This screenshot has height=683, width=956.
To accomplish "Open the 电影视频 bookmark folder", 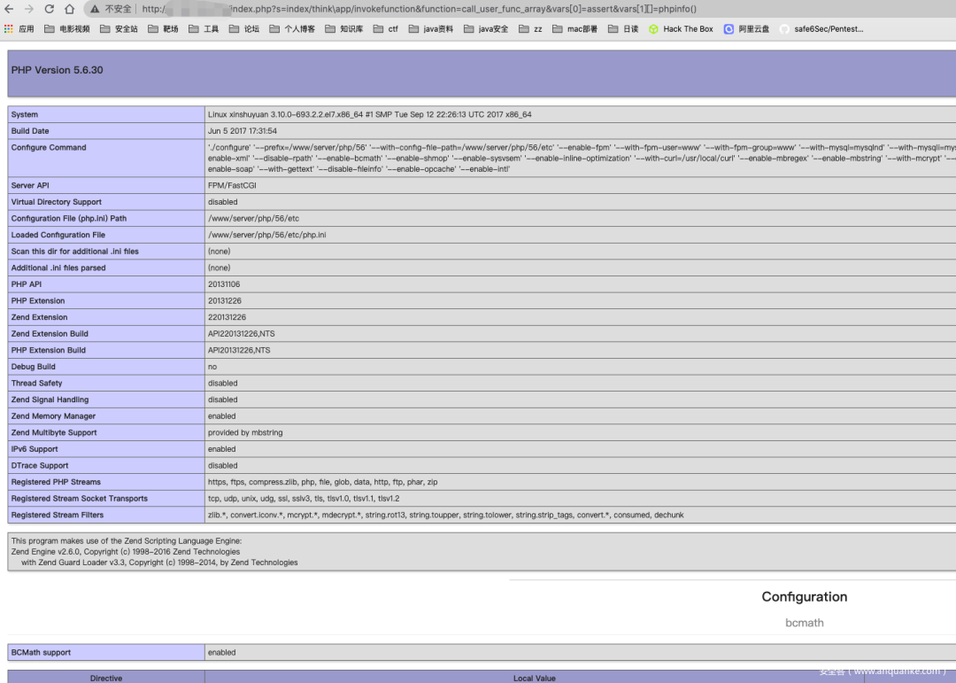I will point(67,28).
